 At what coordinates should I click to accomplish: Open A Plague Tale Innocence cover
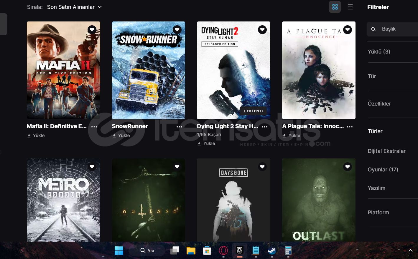pos(319,70)
